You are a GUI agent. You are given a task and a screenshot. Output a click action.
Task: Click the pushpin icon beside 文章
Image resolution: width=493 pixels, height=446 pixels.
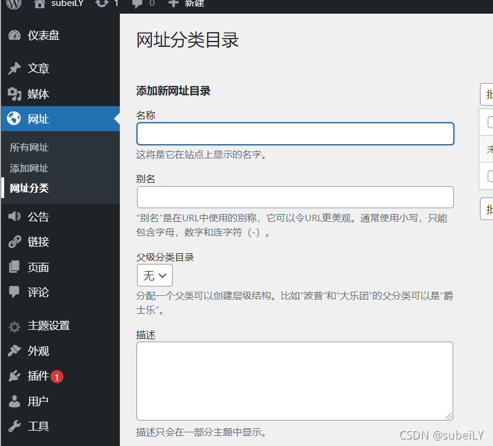14,69
